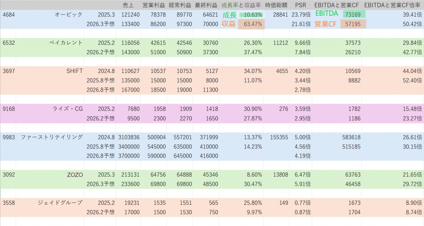Click the green EBITDA label
The image size is (424, 226).
coord(327,14)
